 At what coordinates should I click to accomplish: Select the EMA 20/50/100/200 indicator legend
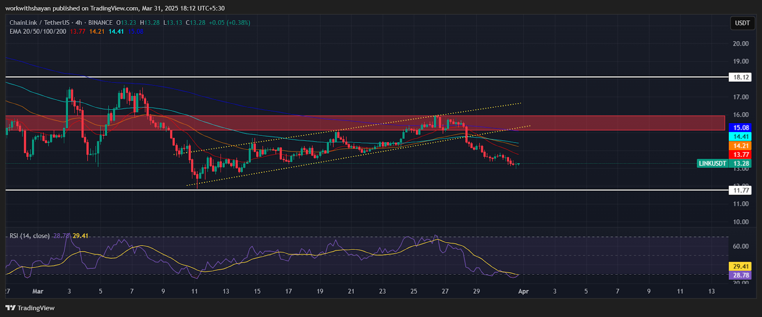[38, 31]
